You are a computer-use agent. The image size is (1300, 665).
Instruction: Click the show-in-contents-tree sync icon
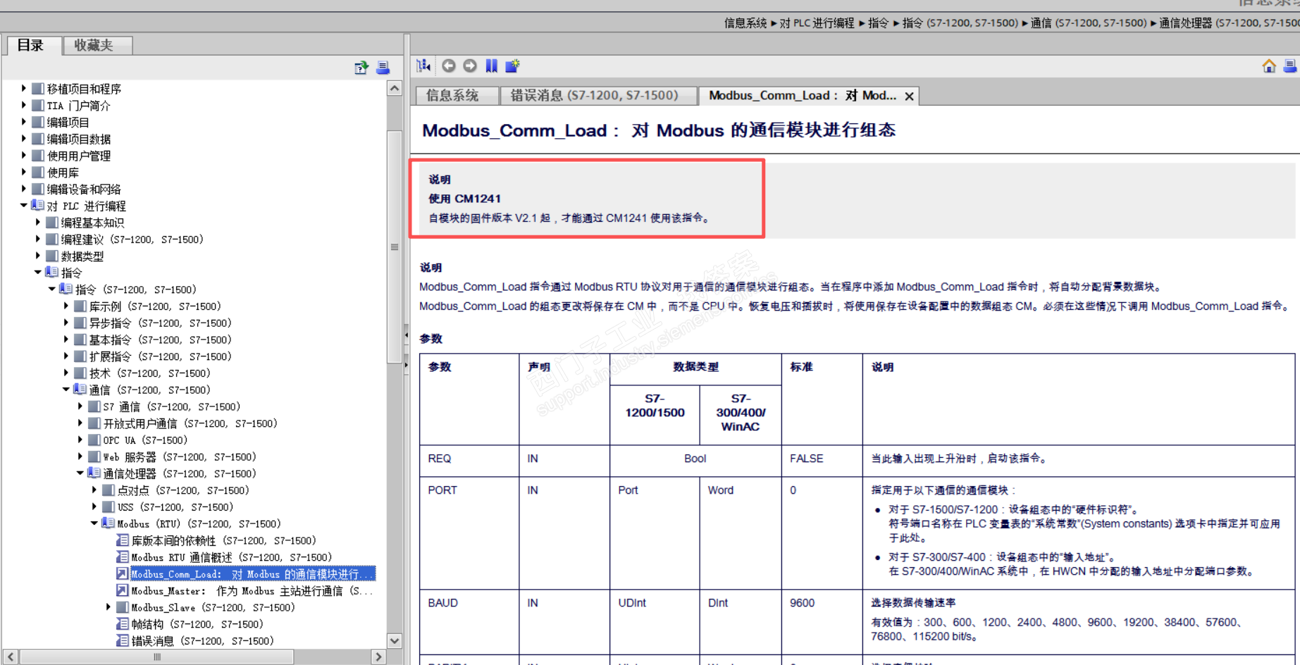click(x=423, y=66)
